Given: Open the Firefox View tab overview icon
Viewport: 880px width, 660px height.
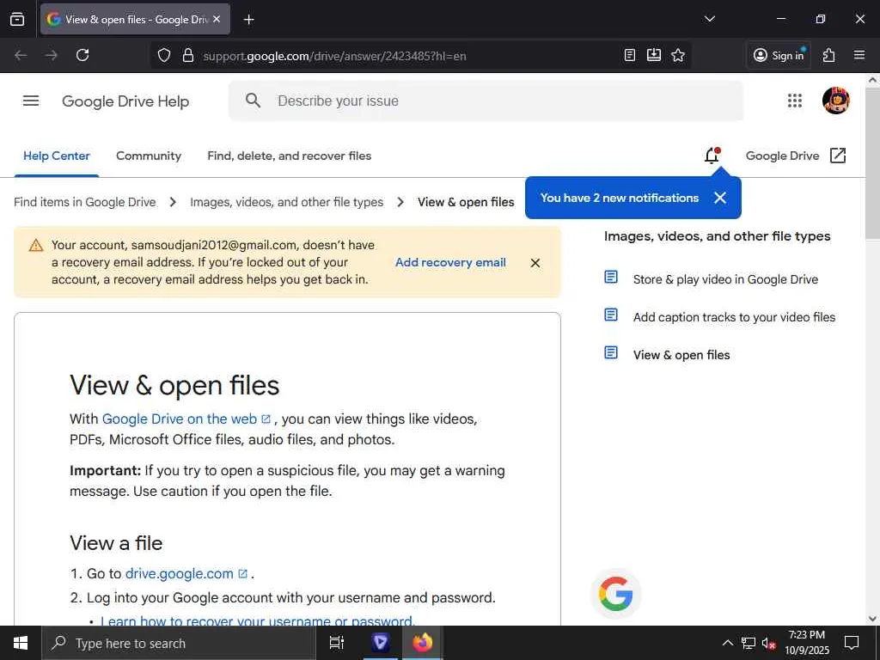Looking at the screenshot, I should pos(17,19).
